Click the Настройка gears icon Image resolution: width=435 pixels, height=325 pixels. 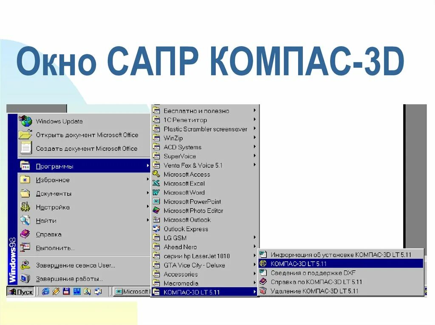pyautogui.click(x=25, y=207)
